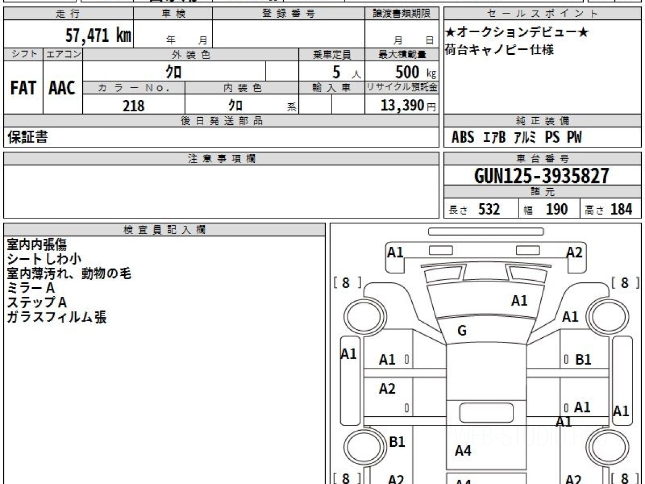
Task: Click the 車台番号 header
Action: click(543, 159)
